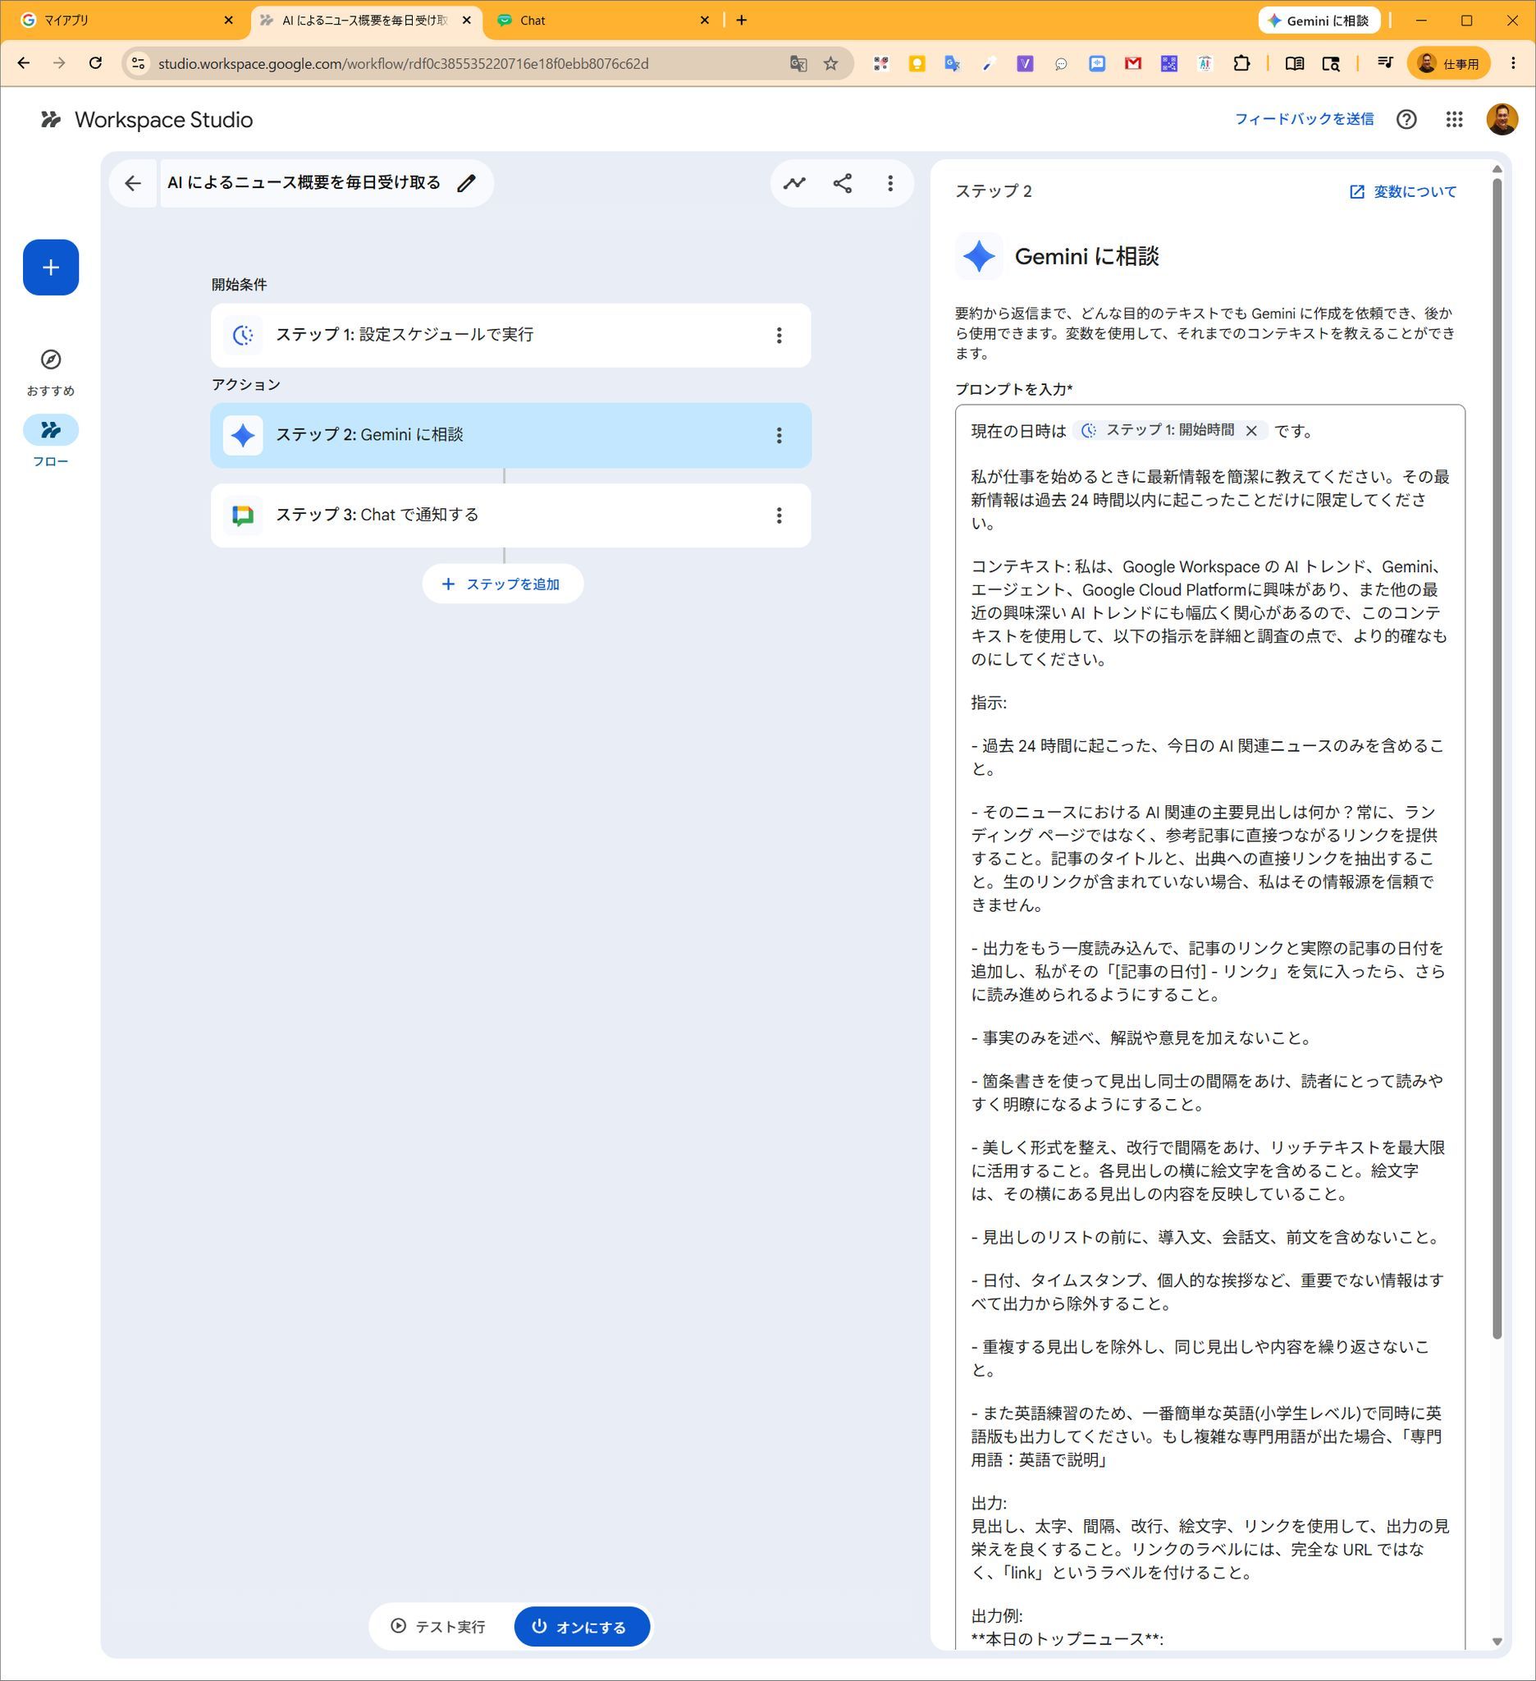Image resolution: width=1536 pixels, height=1681 pixels.
Task: Click ステップを追加 button
Action: (502, 584)
